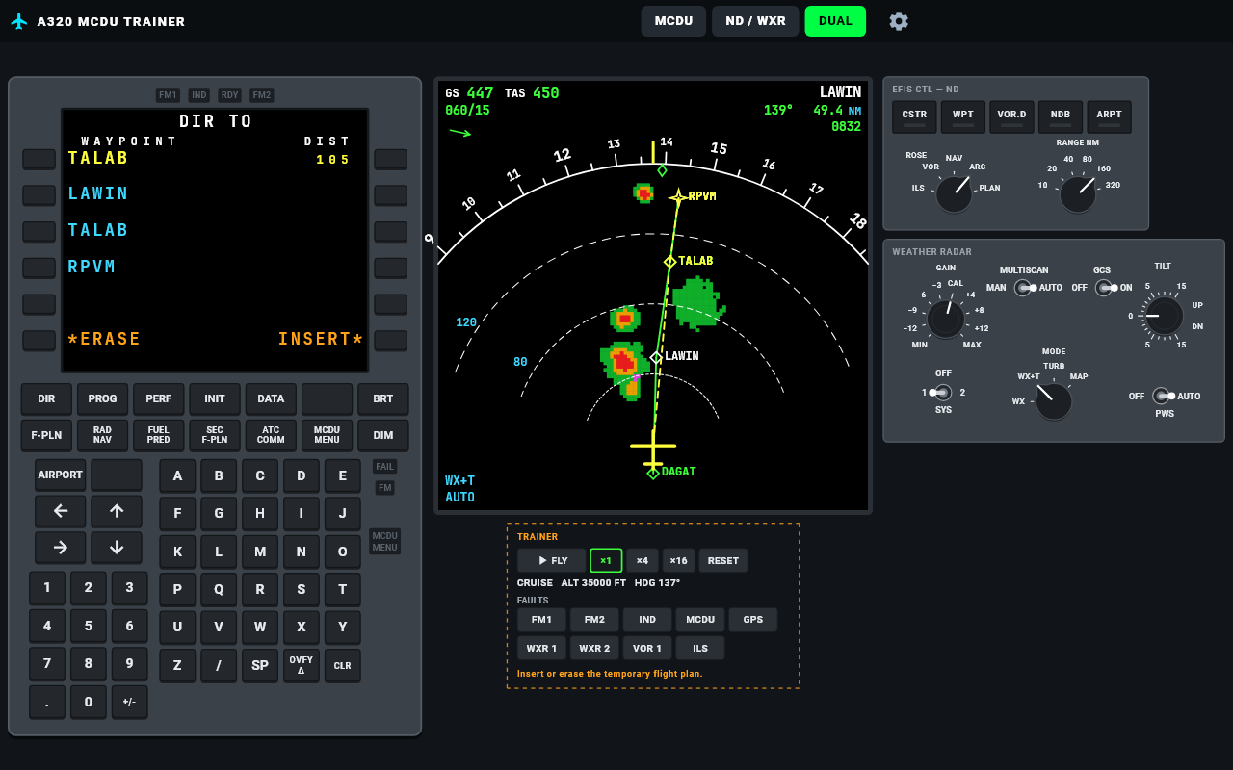Toggle the WPT EFIS button

(x=963, y=117)
